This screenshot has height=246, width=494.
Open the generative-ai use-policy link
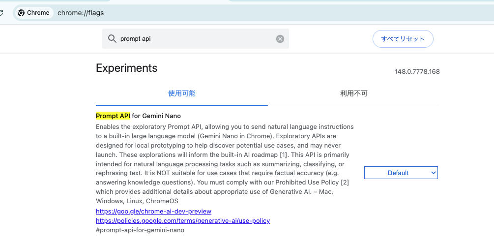pos(183,221)
